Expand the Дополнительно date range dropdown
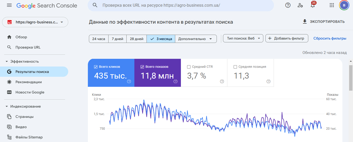The height and width of the screenshot is (142, 353). pyautogui.click(x=196, y=39)
